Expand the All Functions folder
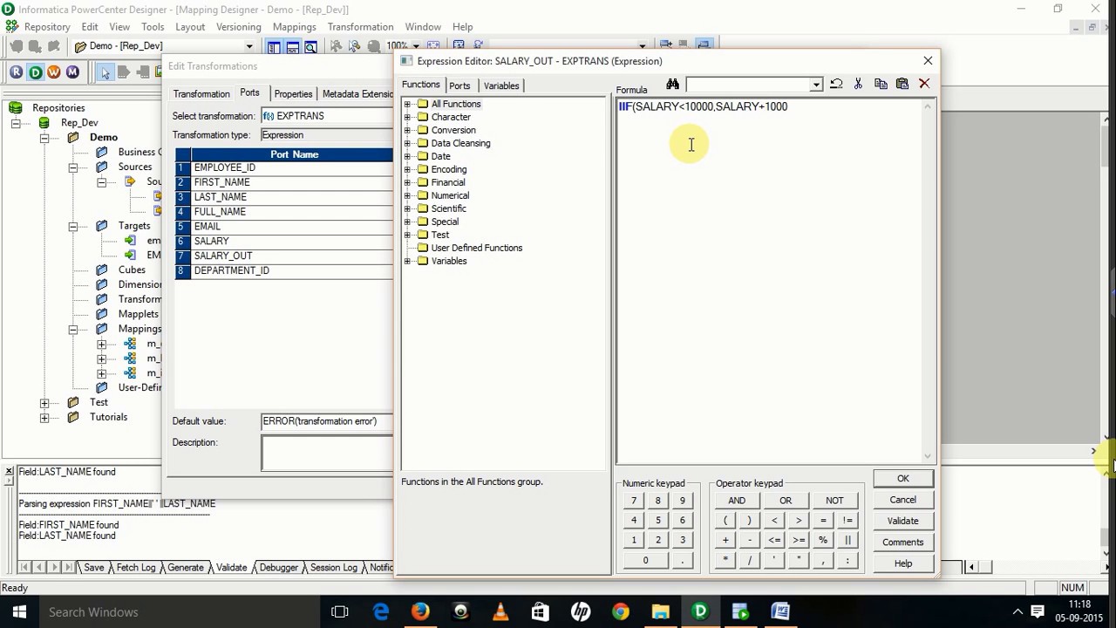 407,104
